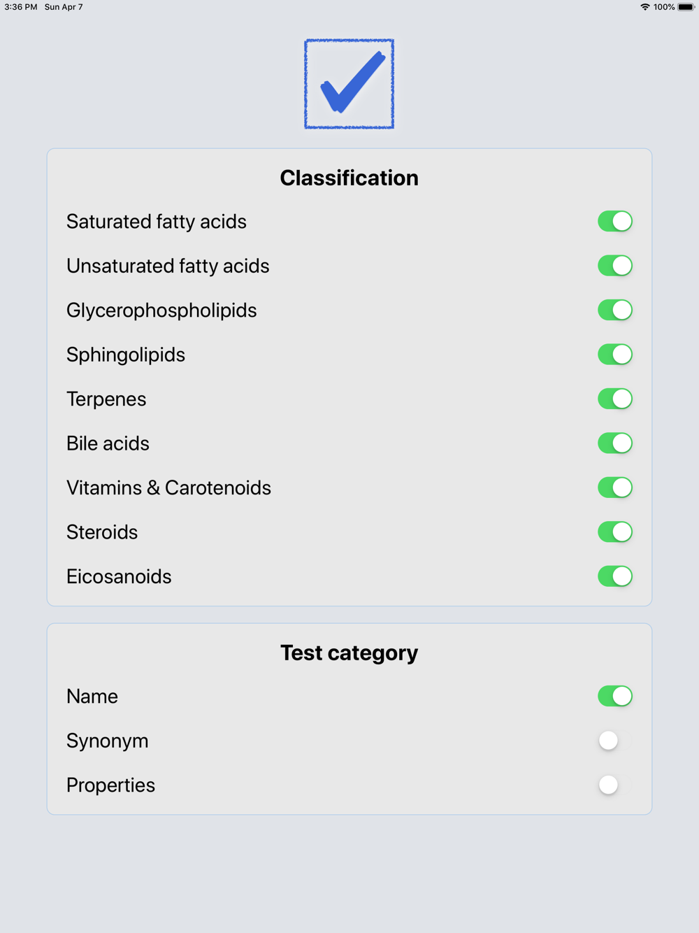699x933 pixels.
Task: Turn off Name test category
Action: 615,697
